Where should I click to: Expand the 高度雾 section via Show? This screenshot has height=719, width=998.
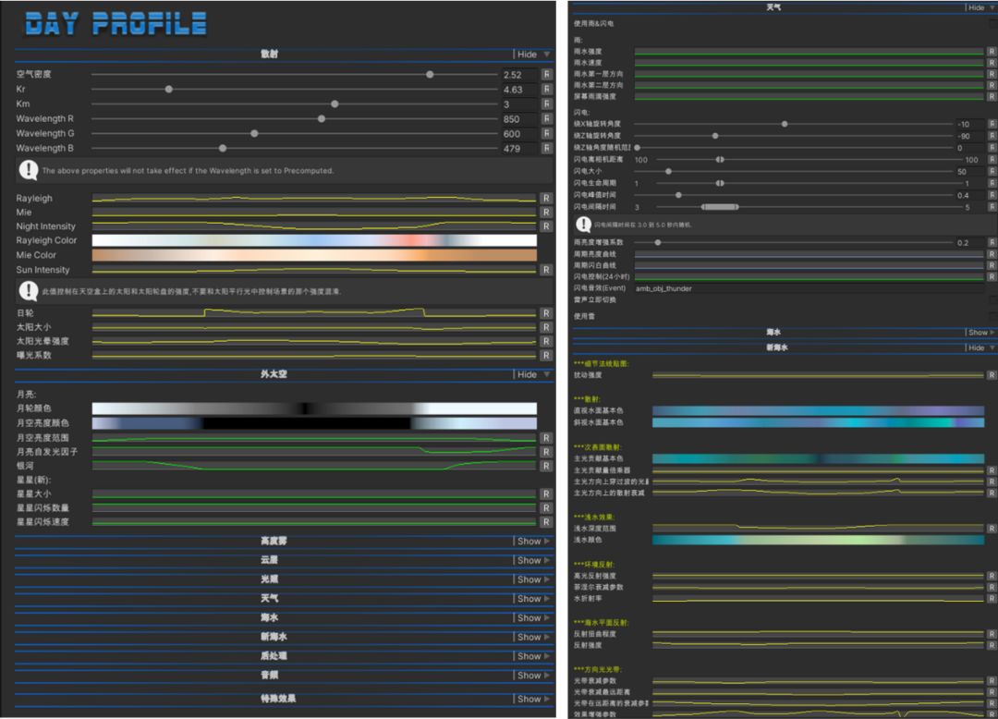[x=533, y=542]
